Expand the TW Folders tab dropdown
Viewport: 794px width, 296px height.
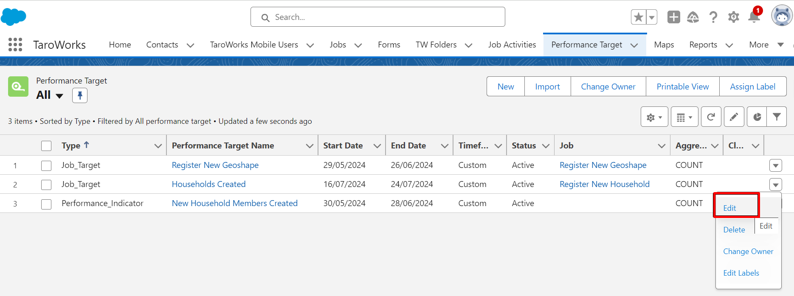(x=468, y=45)
